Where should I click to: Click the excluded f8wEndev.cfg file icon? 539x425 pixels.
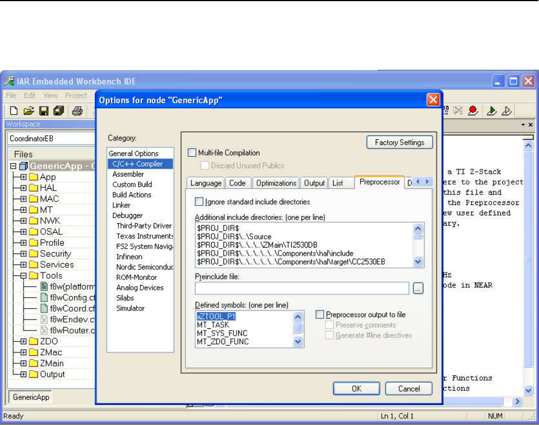tap(44, 320)
